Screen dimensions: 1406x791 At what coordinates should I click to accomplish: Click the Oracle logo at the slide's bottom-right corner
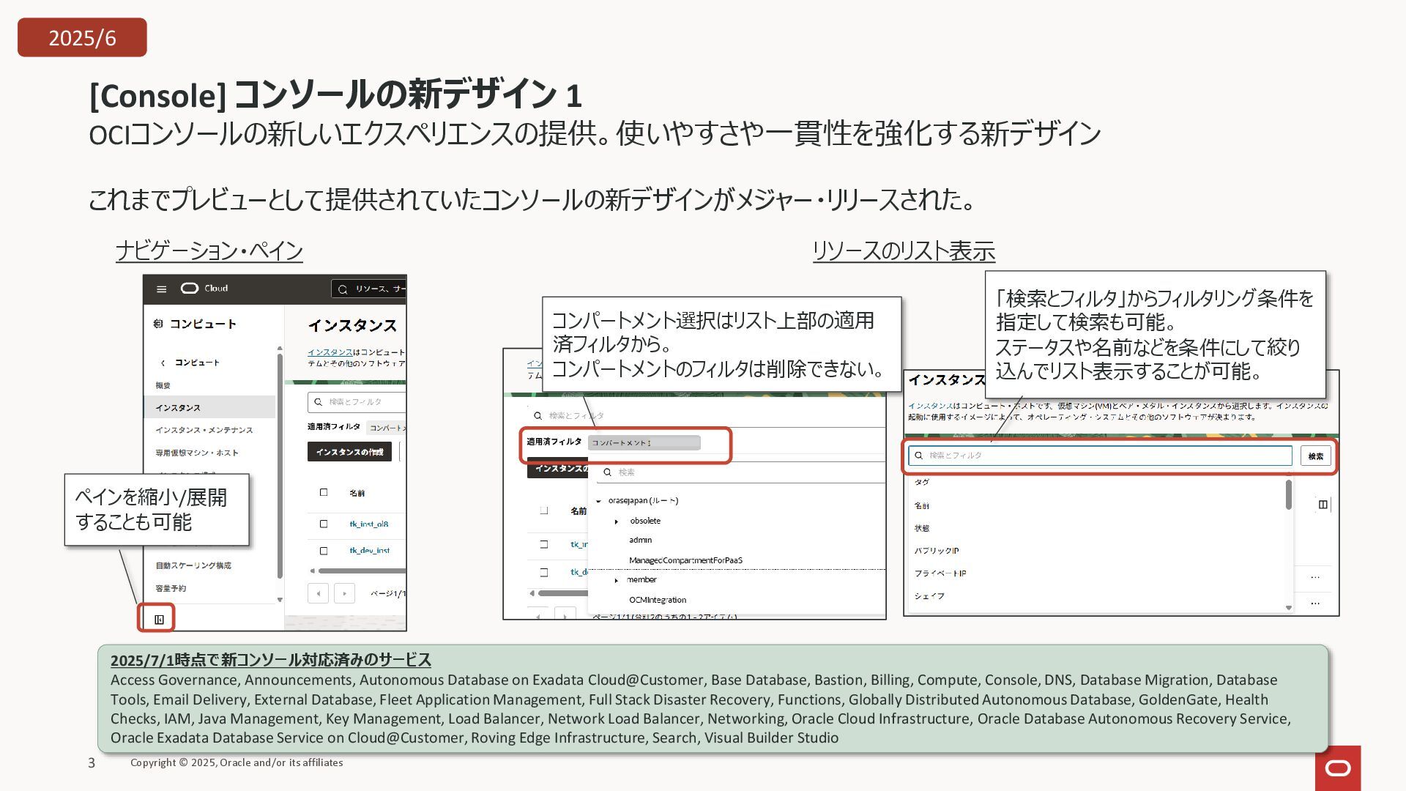click(1338, 768)
